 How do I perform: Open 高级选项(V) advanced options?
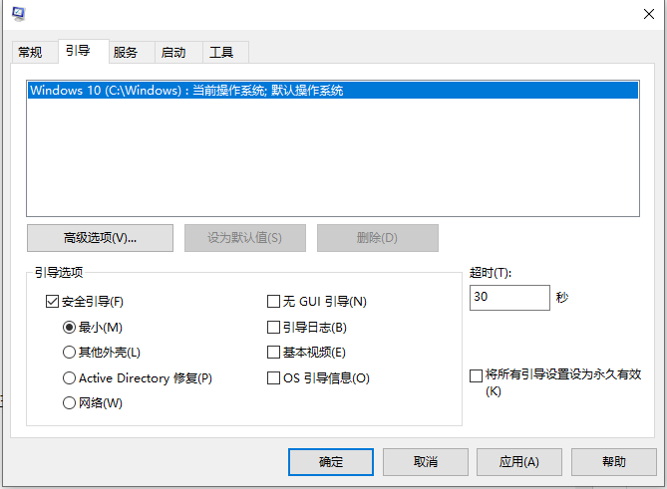click(100, 238)
